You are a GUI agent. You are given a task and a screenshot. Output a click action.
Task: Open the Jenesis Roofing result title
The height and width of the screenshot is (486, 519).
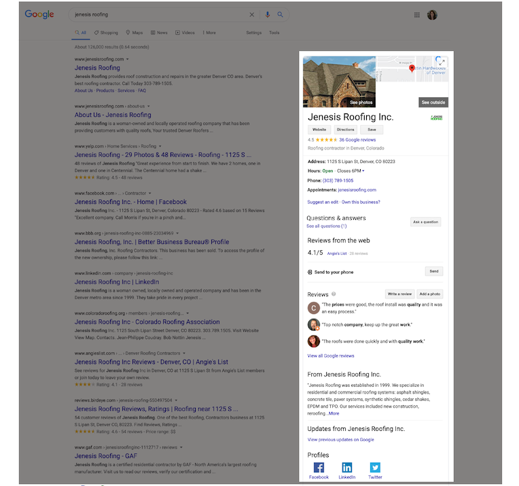[x=97, y=68]
